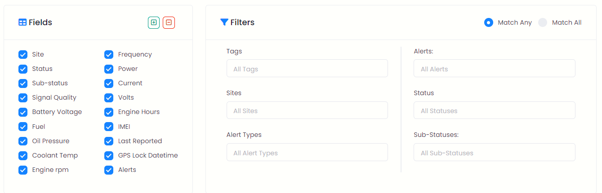Select the Match Any radio button
The image size is (602, 193).
coord(489,22)
